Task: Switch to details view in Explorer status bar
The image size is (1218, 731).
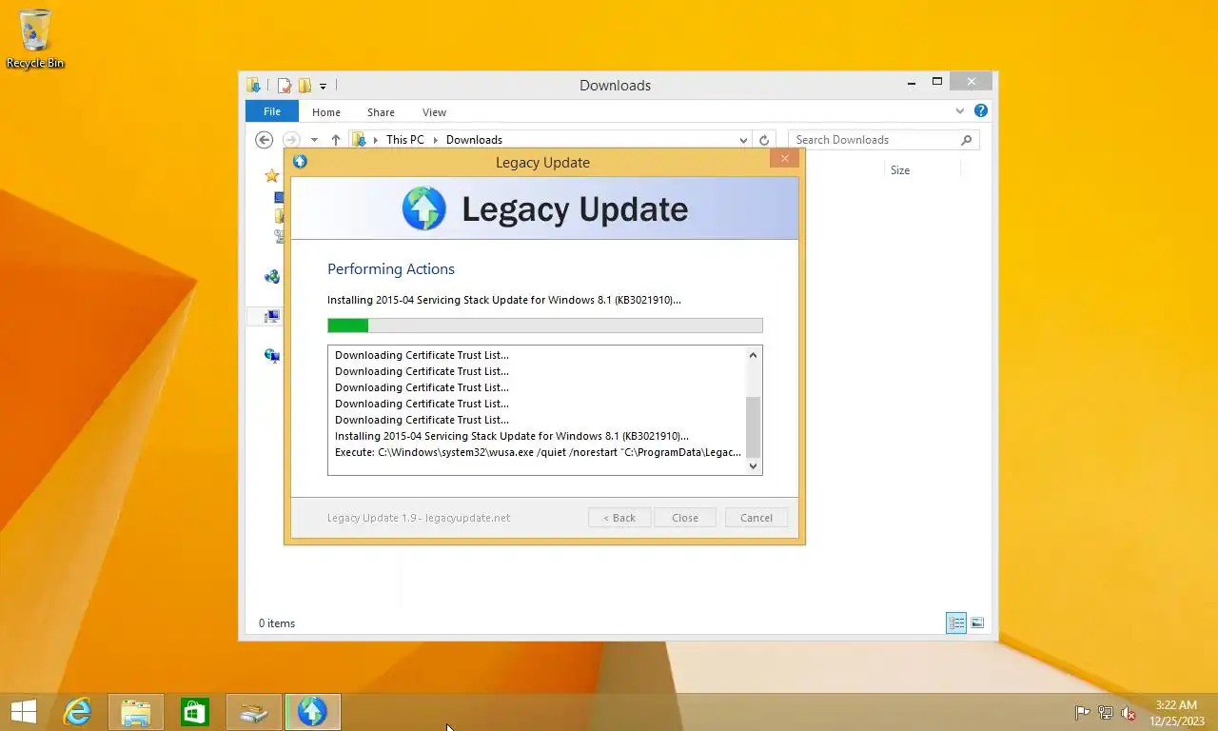Action: click(x=956, y=622)
